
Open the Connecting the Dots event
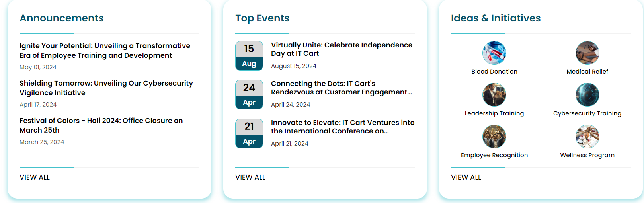point(341,88)
